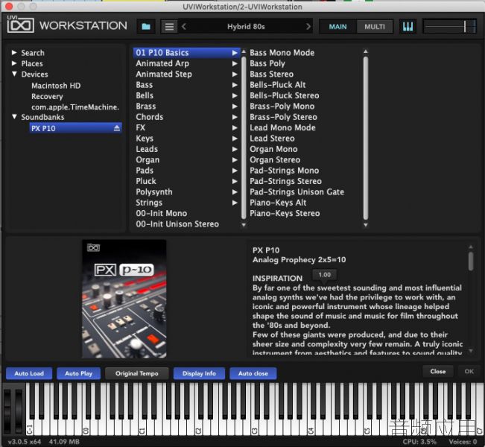Open the Strings category
This screenshot has height=447, width=485.
pos(186,203)
